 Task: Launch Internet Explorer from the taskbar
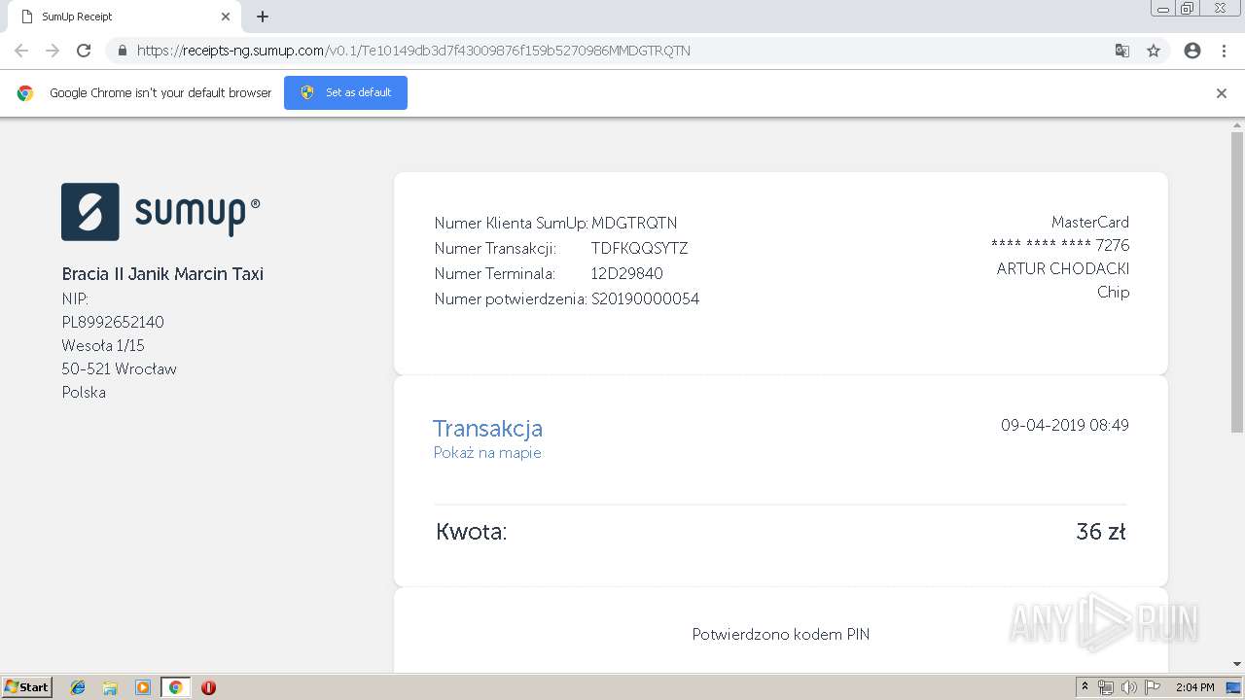[x=78, y=687]
